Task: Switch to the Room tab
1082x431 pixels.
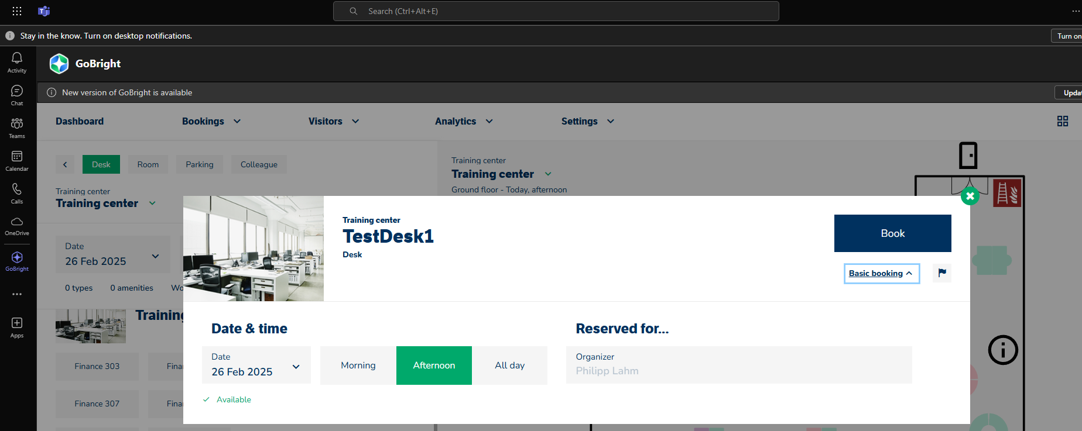Action: click(x=148, y=165)
